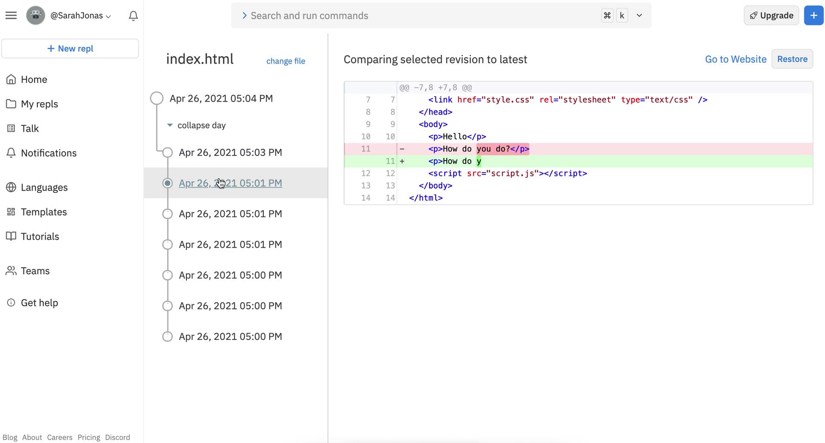Click the Templates grid icon
This screenshot has width=825, height=443.
point(11,212)
